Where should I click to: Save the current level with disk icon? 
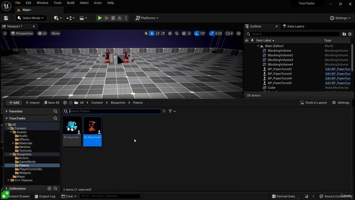[6, 18]
